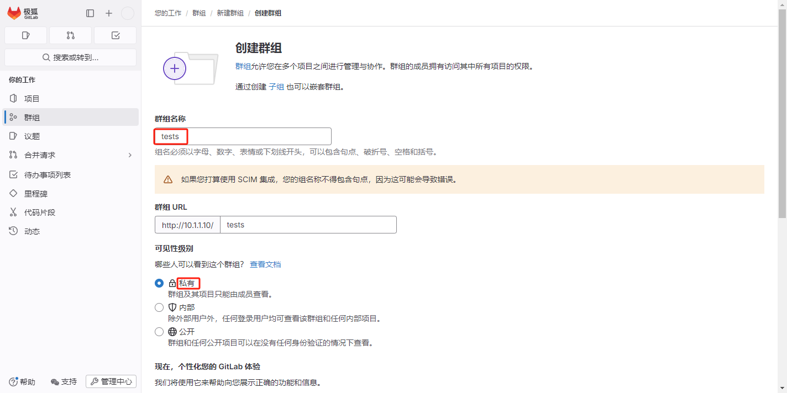Click the plus create-new icon
Viewport: 787px width, 393px height.
(109, 13)
